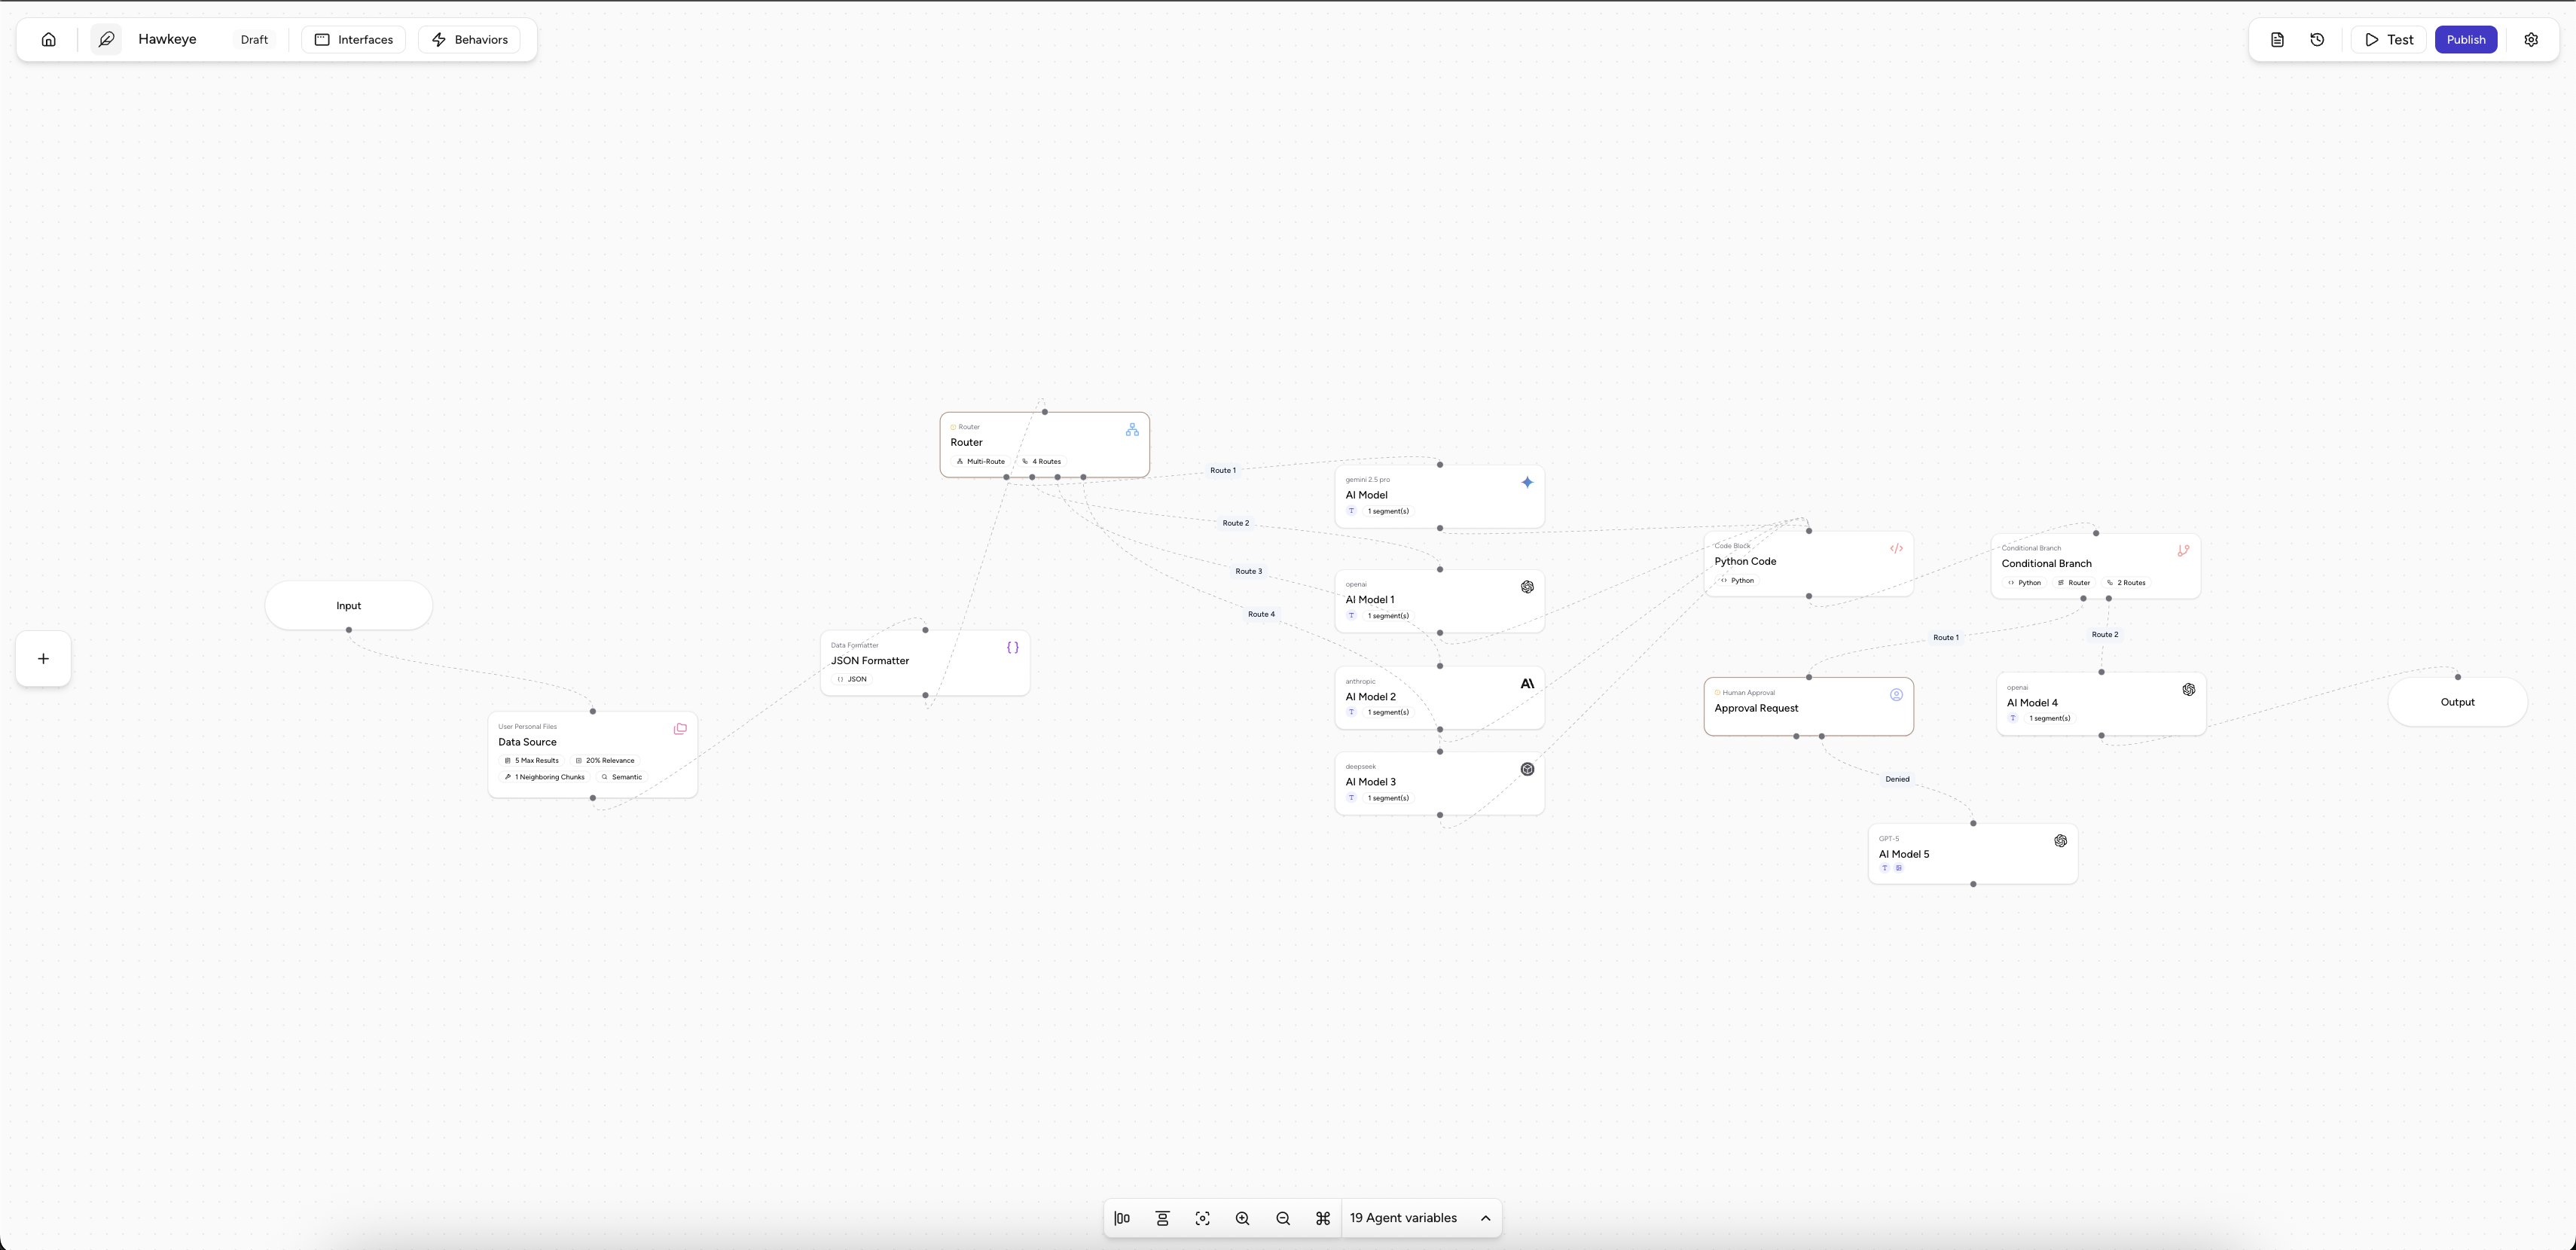Open keyboard shortcuts command icon
Viewport: 2576px width, 1250px height.
pyautogui.click(x=1323, y=1218)
